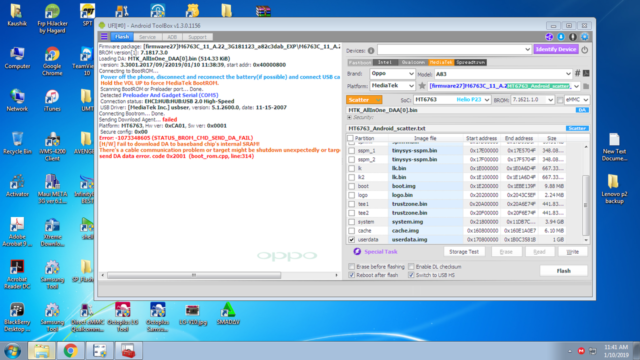Click the hash symbol next to Model

[577, 73]
